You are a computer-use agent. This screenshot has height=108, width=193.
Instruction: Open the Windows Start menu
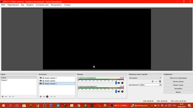(3, 105)
